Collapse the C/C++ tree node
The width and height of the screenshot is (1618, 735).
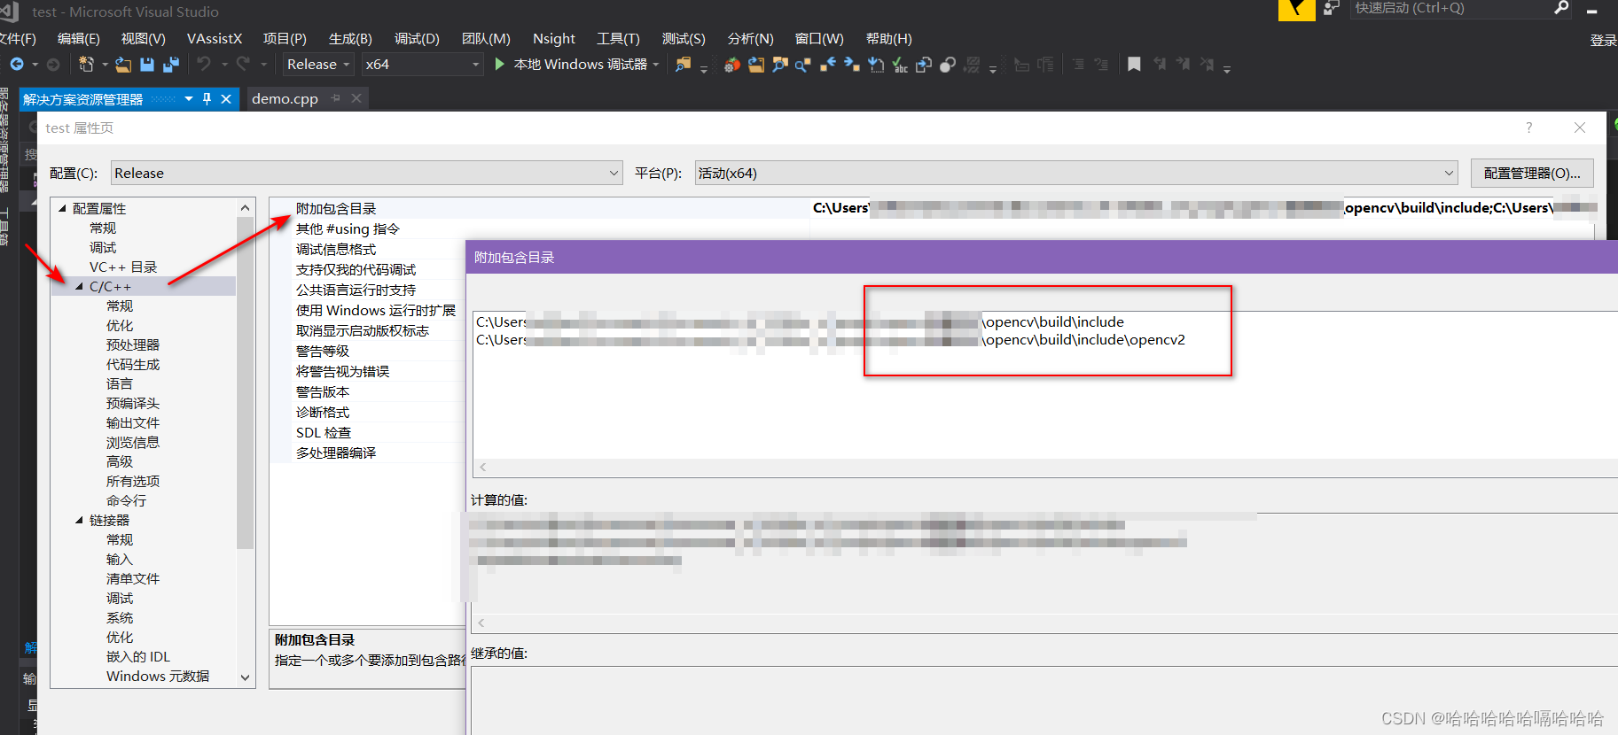click(79, 286)
